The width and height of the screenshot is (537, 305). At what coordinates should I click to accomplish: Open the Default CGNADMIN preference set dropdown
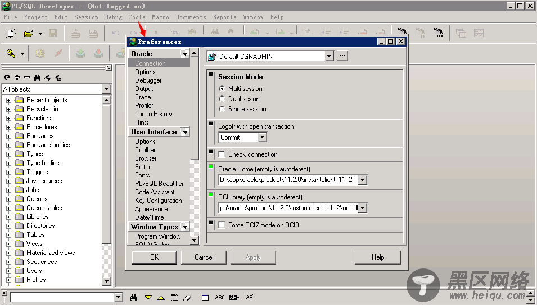[329, 56]
